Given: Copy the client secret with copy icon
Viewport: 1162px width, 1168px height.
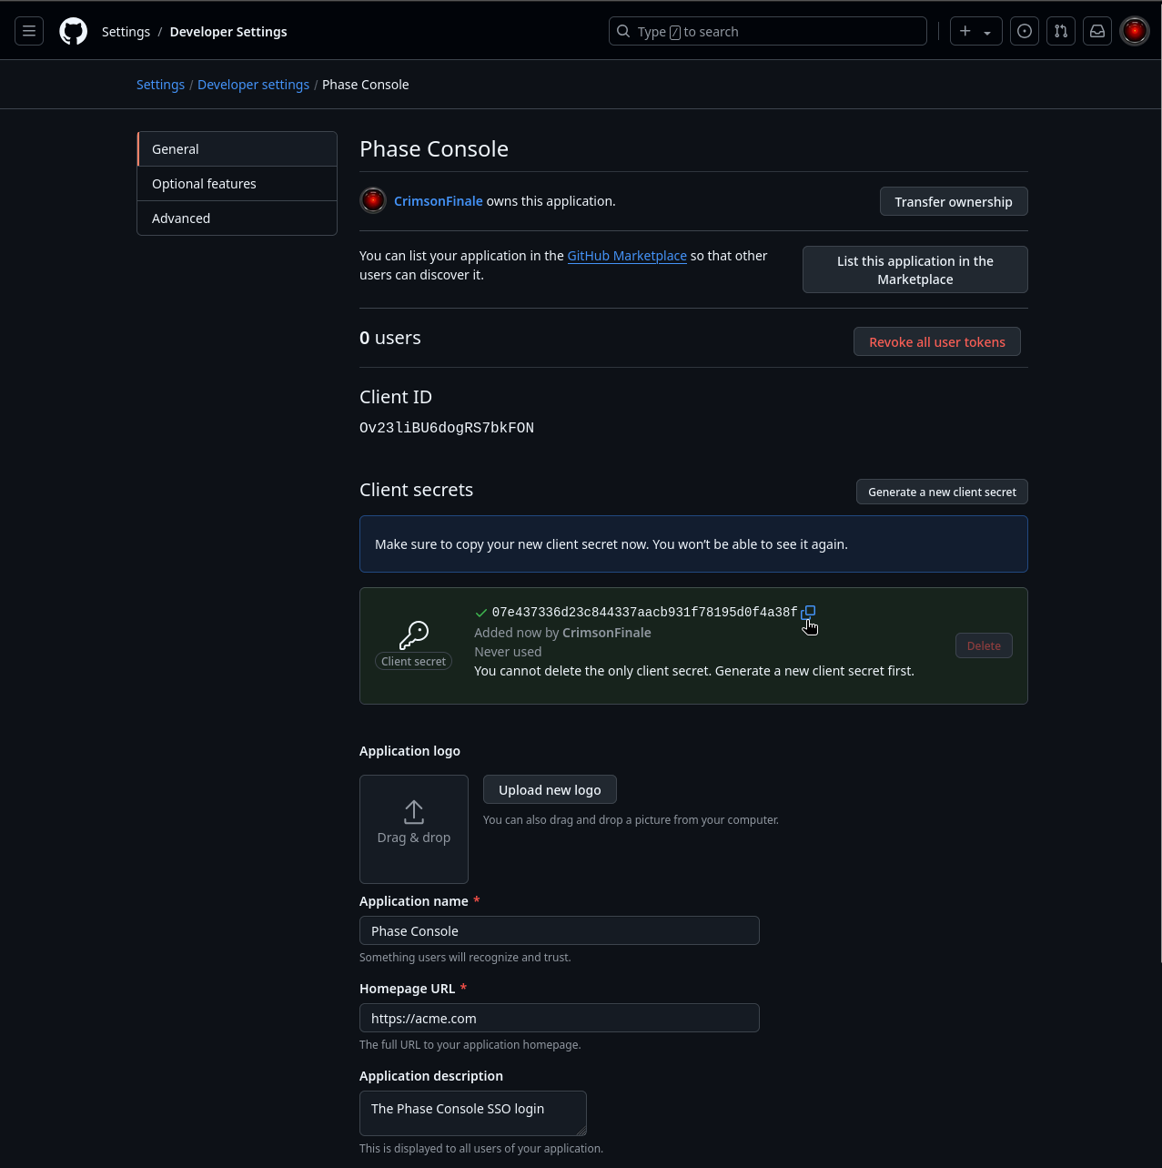Looking at the screenshot, I should coord(808,613).
